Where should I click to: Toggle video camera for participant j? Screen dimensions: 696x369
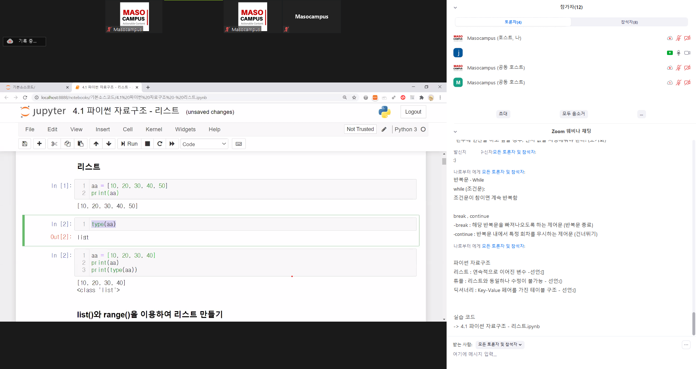(687, 53)
